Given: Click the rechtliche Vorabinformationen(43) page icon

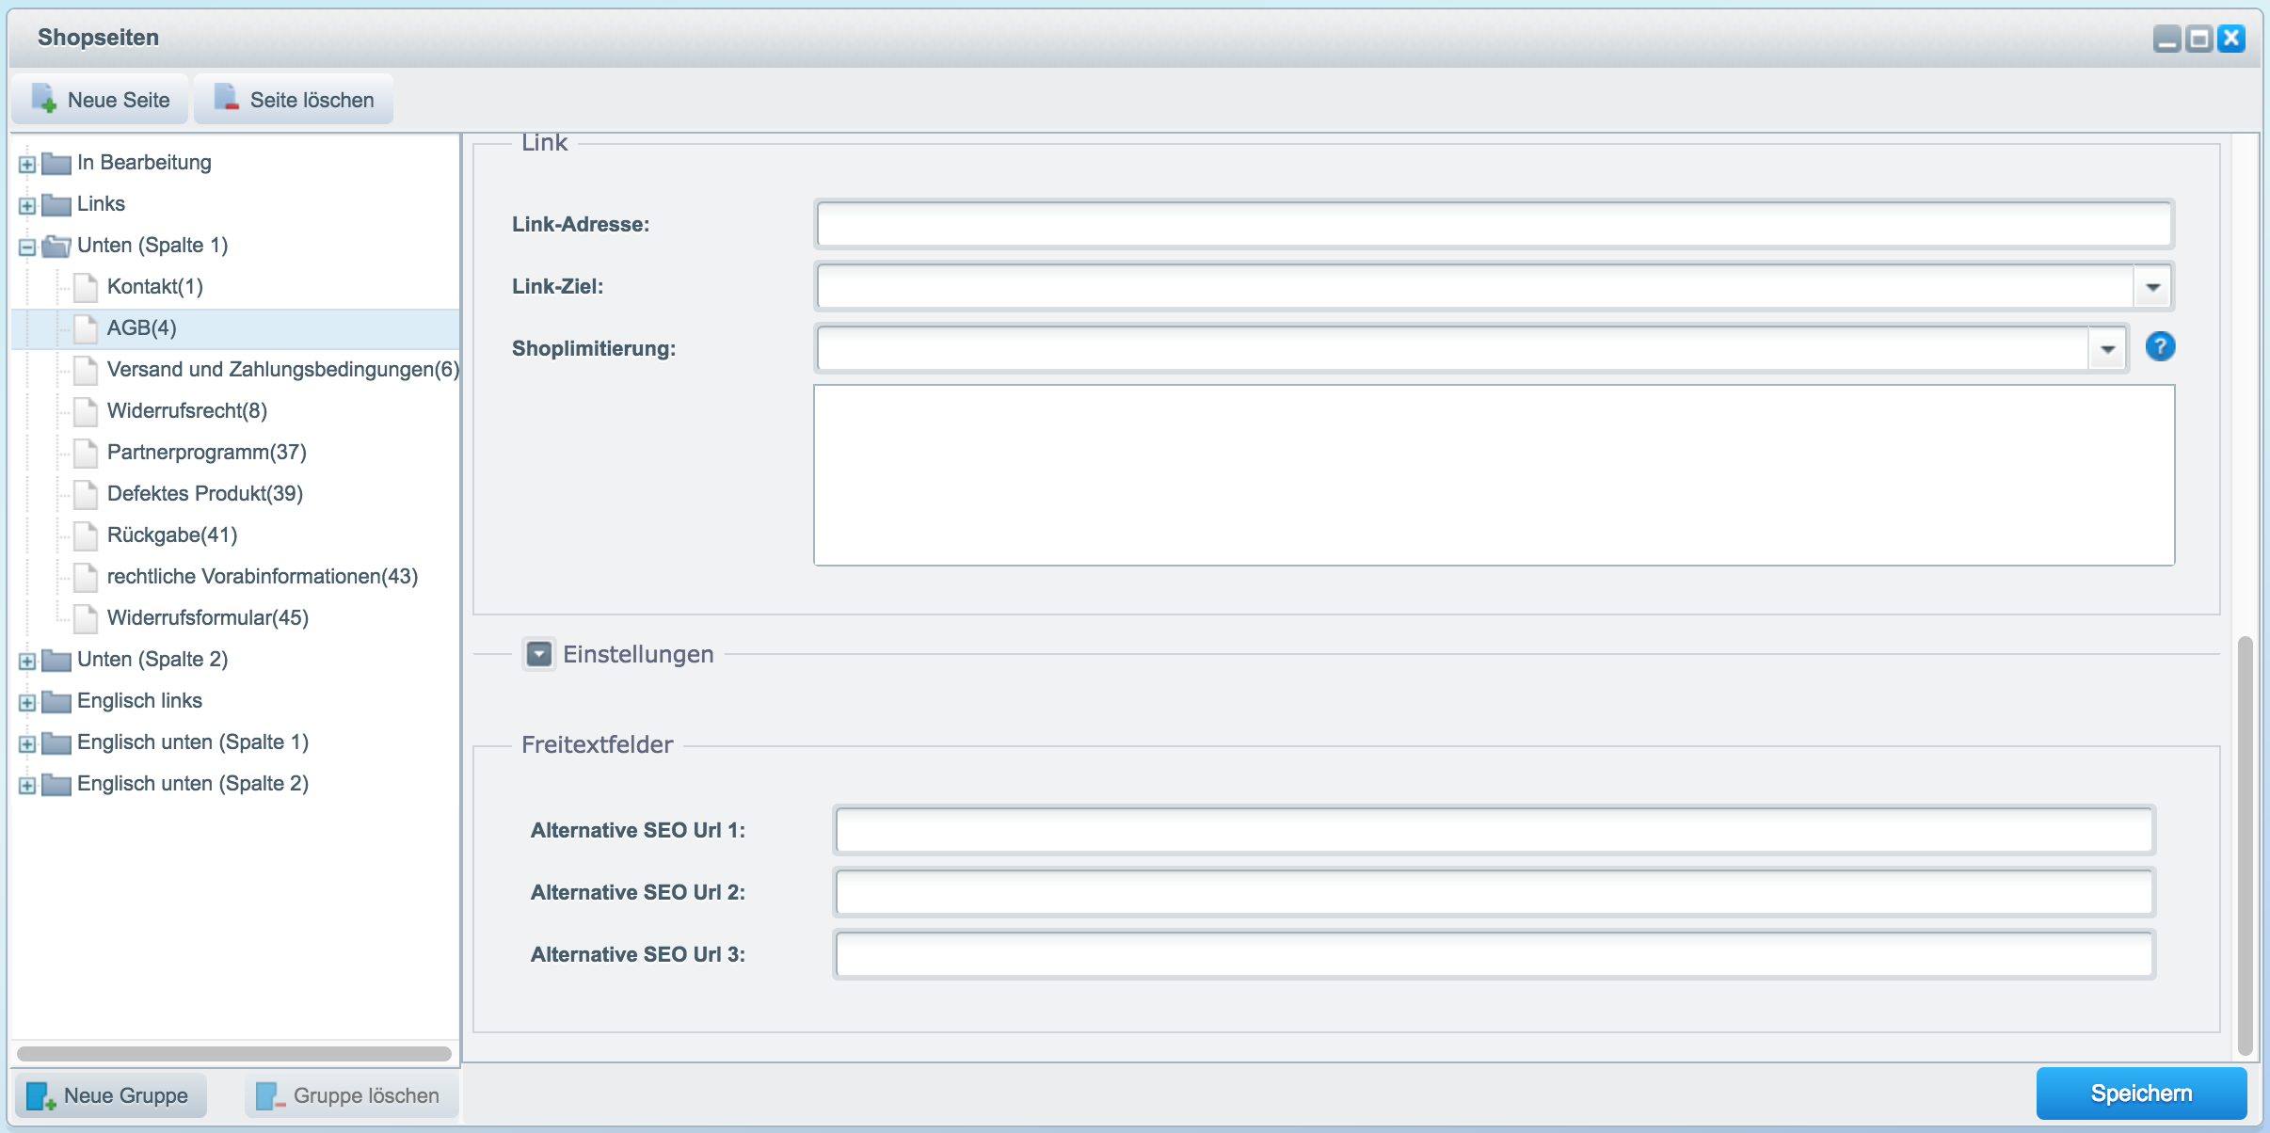Looking at the screenshot, I should (86, 577).
